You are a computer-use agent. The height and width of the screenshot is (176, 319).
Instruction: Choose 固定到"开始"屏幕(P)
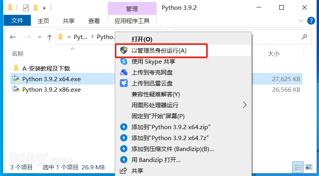tap(183, 116)
